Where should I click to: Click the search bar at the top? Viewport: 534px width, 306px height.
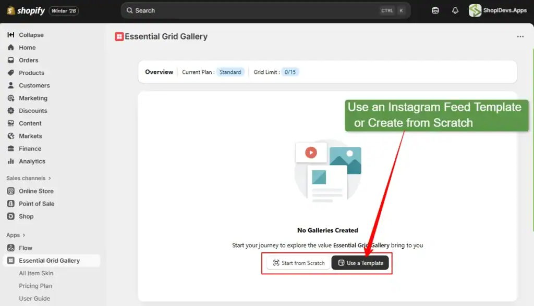pyautogui.click(x=265, y=10)
